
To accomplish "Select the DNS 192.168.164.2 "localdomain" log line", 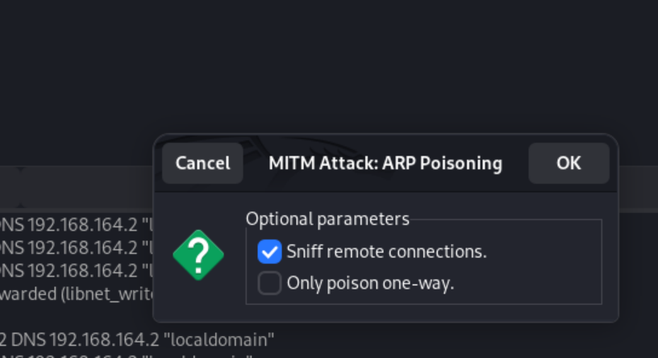I will 137,337.
